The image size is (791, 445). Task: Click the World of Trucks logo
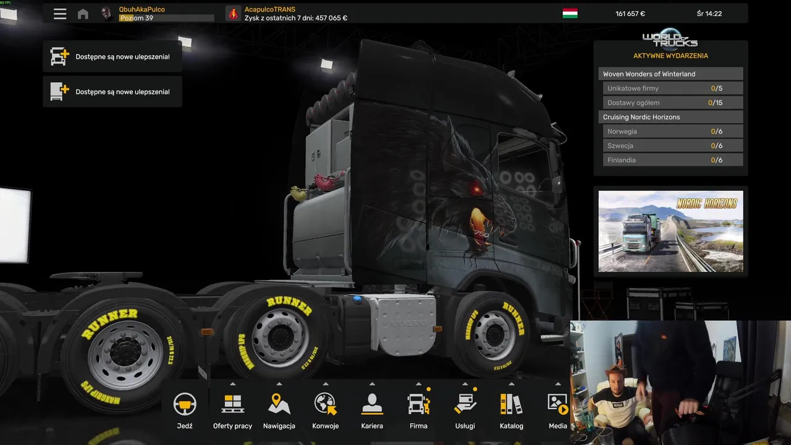(x=670, y=40)
